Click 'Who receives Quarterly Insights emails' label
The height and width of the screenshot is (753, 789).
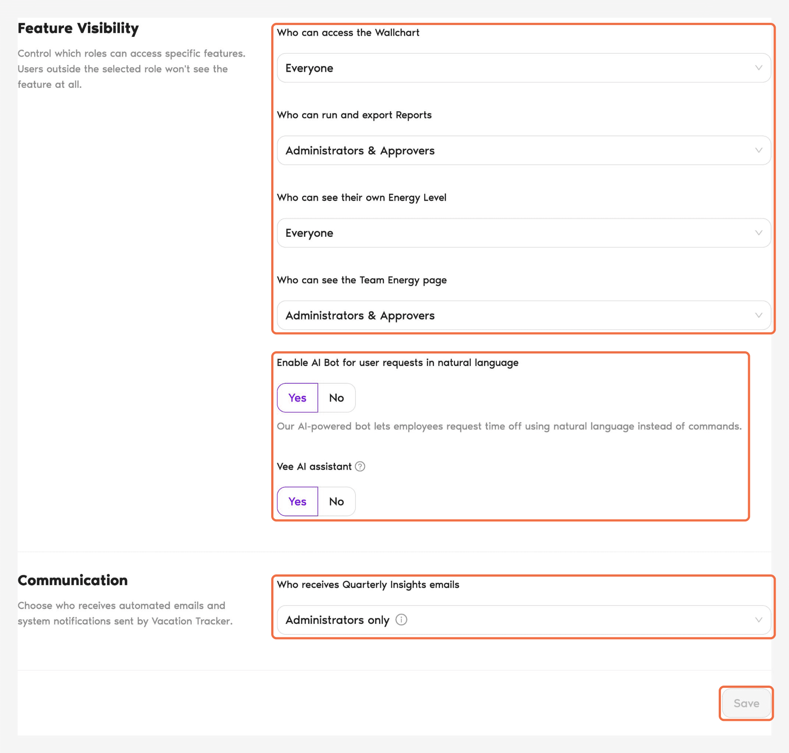click(368, 585)
